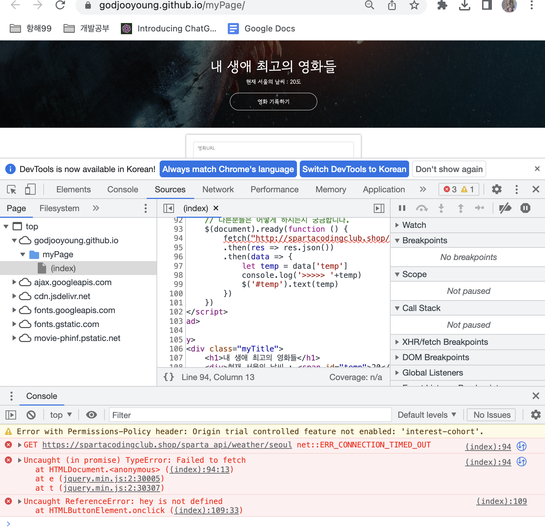Show more DevTools panel tabs
The image size is (545, 527).
[423, 189]
